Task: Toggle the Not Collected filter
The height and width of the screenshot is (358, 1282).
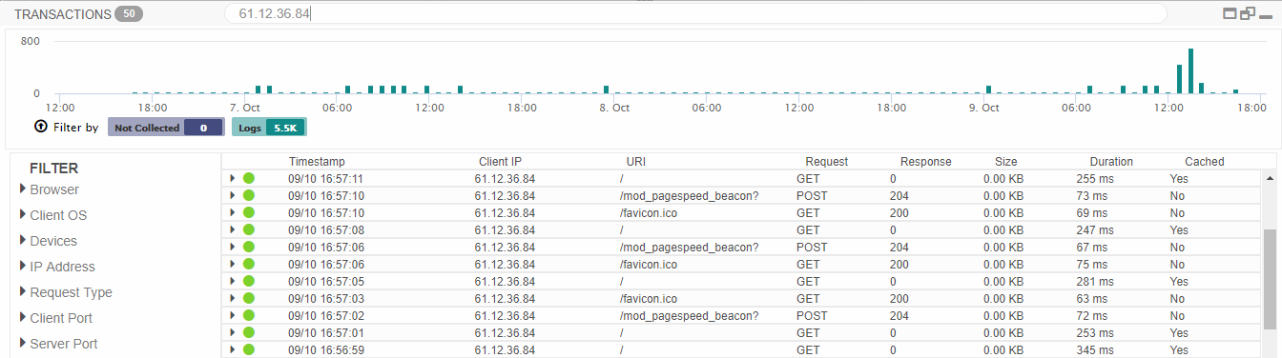Action: coord(165,128)
